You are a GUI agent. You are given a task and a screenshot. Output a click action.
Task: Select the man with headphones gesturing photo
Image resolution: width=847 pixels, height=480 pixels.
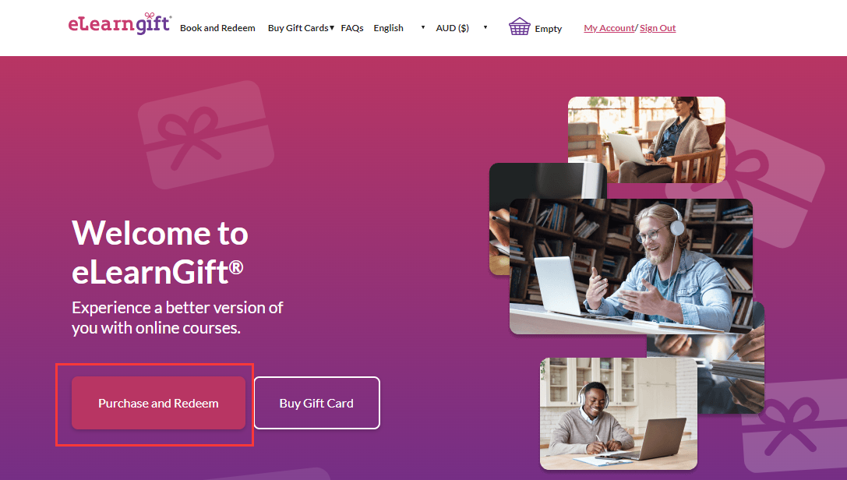tap(631, 266)
